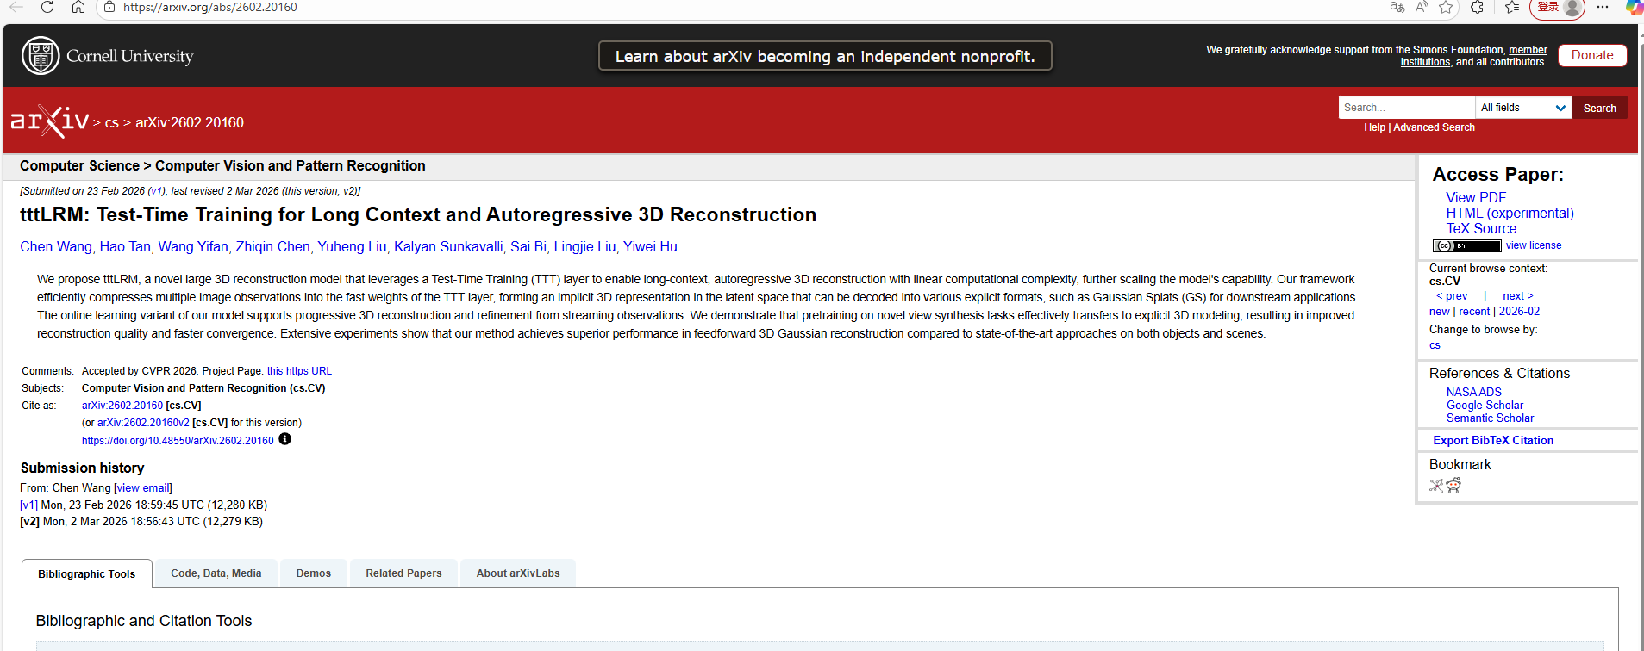Click the arXiv search input field

(1406, 108)
